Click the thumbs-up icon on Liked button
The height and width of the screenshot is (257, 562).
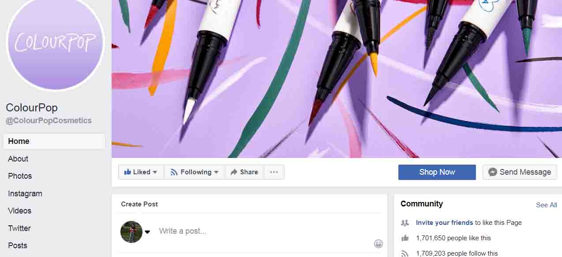point(127,172)
